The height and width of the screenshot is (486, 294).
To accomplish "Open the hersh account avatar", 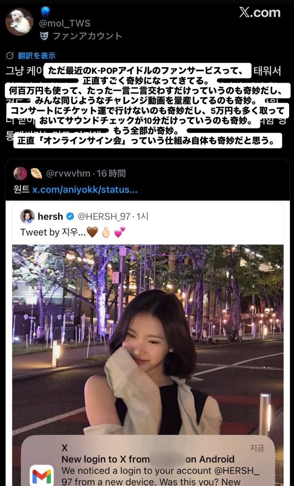I will (28, 216).
